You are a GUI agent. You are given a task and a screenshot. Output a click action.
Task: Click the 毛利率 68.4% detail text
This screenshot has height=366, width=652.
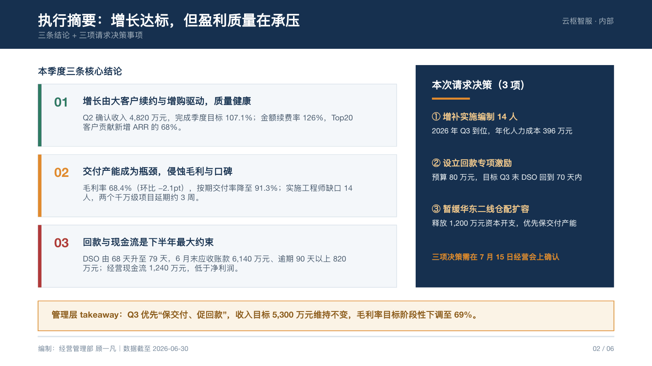(218, 193)
